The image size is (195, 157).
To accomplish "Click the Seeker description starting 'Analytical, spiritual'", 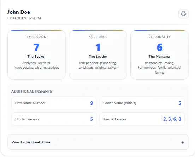I will [x=37, y=65].
